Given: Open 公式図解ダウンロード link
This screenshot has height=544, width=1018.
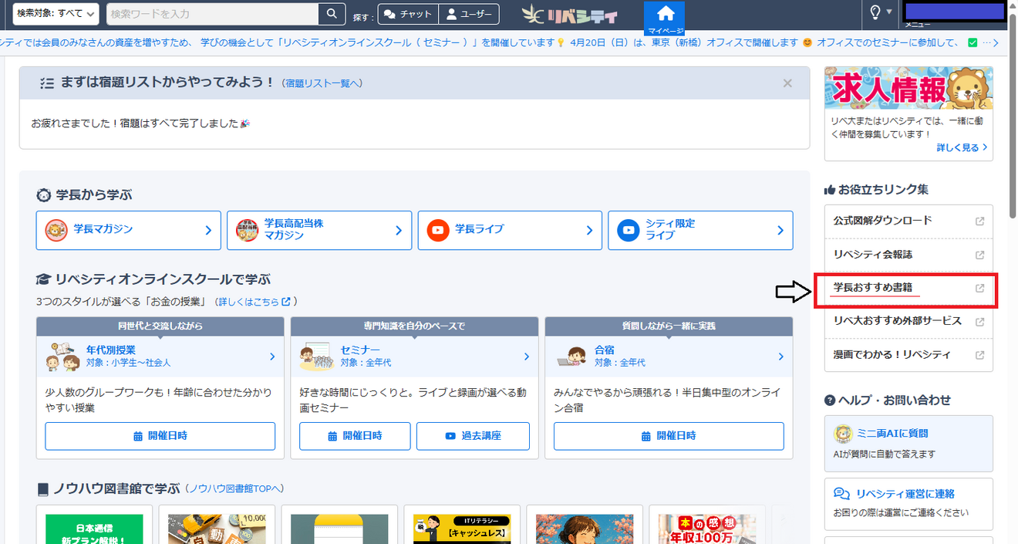Looking at the screenshot, I should point(908,221).
